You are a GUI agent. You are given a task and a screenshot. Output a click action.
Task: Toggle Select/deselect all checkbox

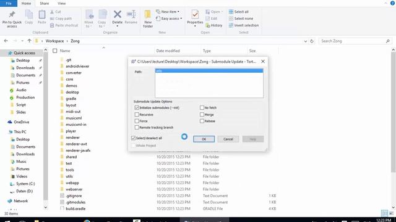coord(134,138)
